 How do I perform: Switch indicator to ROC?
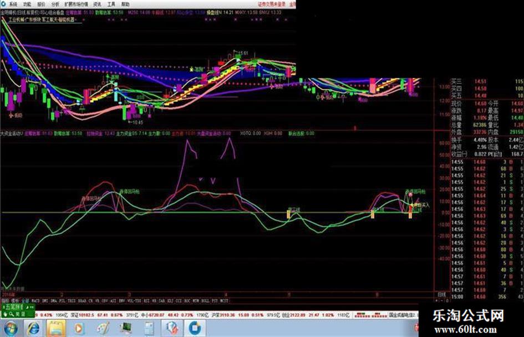coord(187,300)
